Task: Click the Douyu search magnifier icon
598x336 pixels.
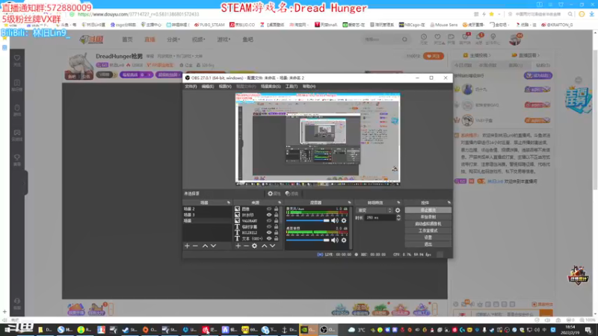Action: coord(404,40)
